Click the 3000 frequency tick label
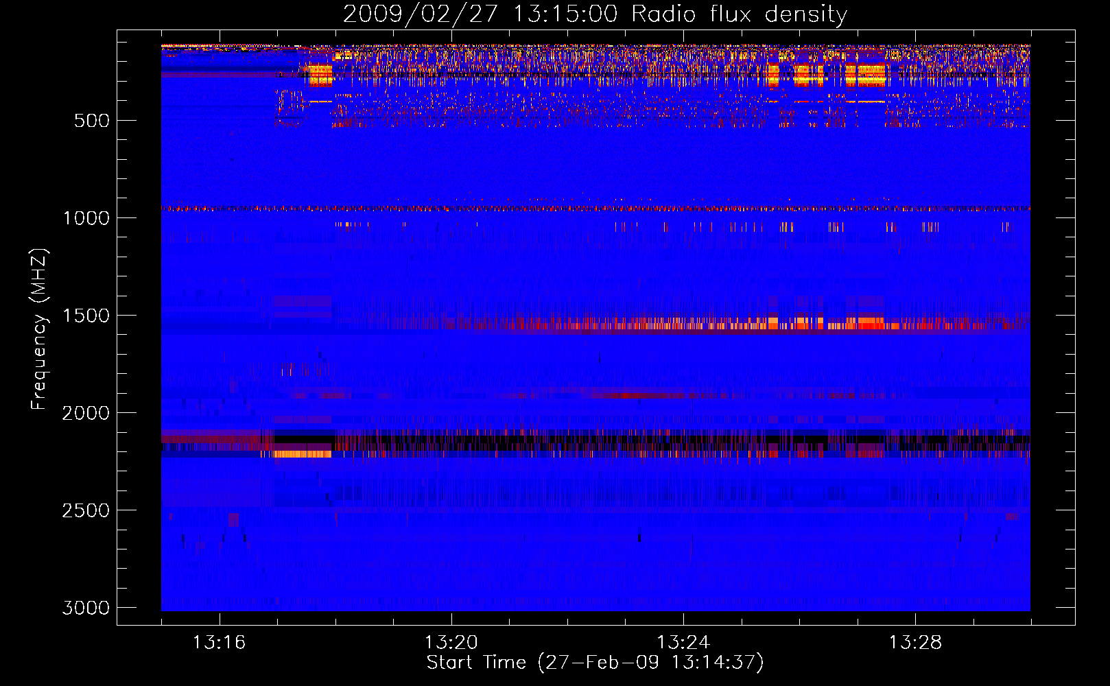Viewport: 1110px width, 686px height. 86,608
